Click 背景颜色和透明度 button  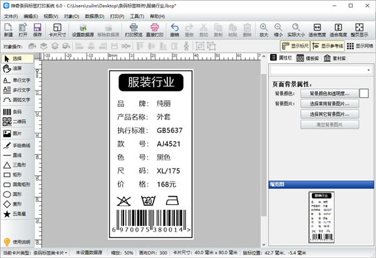330,93
